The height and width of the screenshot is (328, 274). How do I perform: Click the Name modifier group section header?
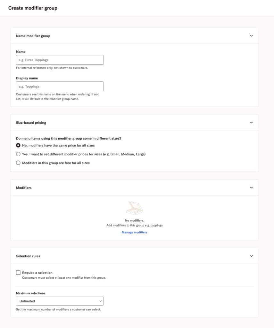pyautogui.click(x=33, y=36)
